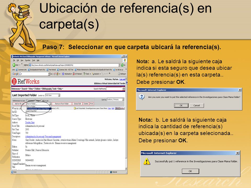Click OK in the confirmation dialog with Cancel
This screenshot has width=251, height=188.
pos(181,105)
